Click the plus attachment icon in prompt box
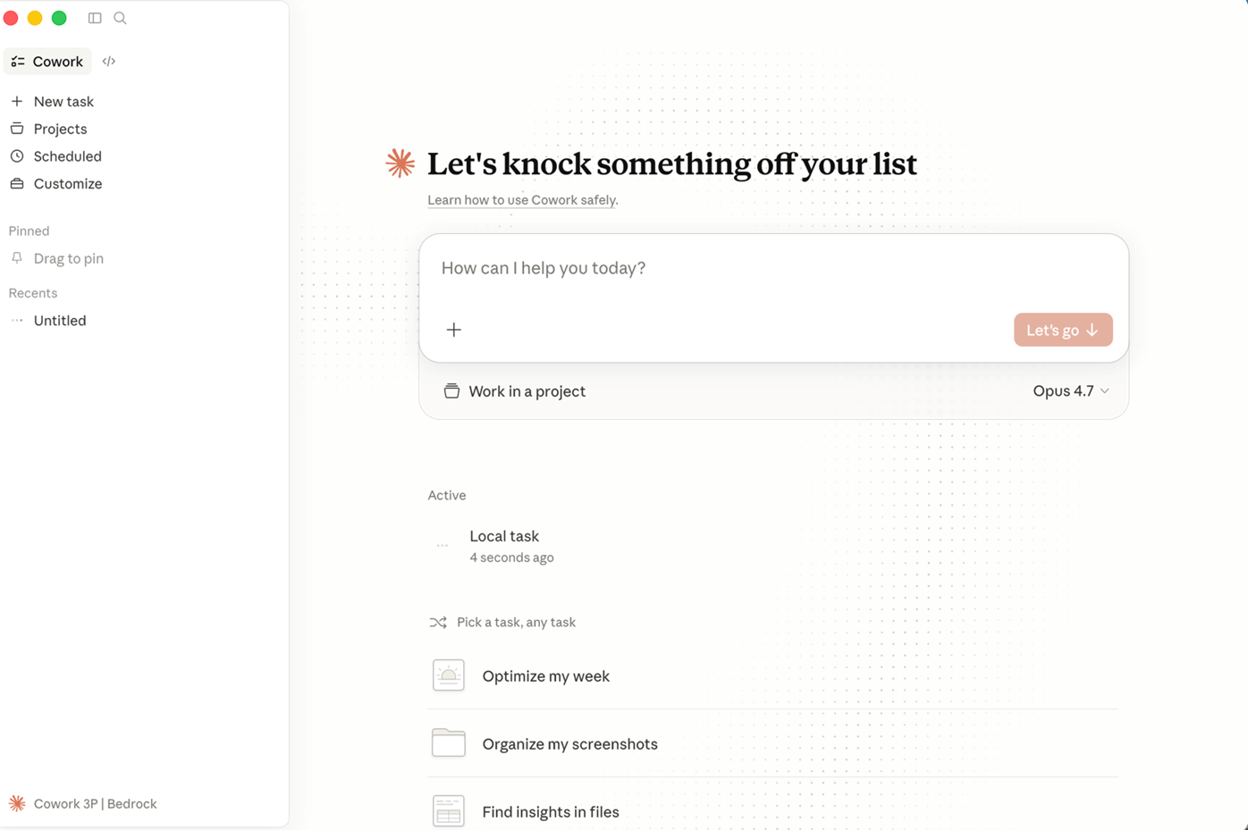Viewport: 1248px width, 830px height. (454, 330)
